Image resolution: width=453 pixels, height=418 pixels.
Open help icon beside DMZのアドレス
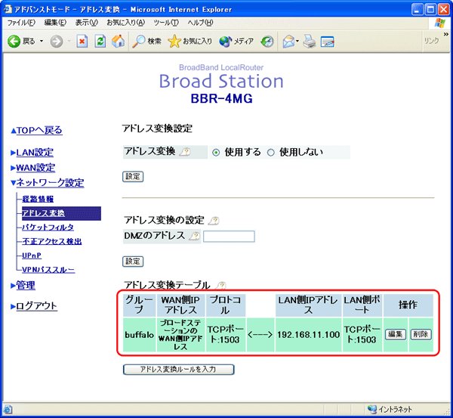click(195, 236)
